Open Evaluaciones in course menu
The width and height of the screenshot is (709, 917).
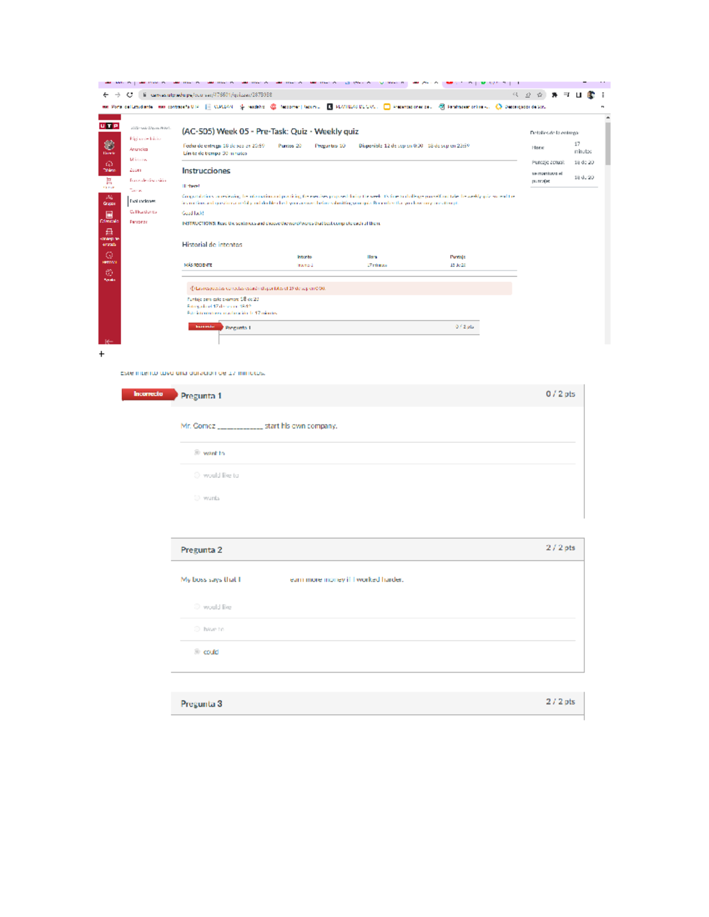pyautogui.click(x=142, y=201)
